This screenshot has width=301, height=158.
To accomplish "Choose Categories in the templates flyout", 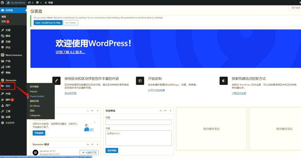I will (35, 115).
